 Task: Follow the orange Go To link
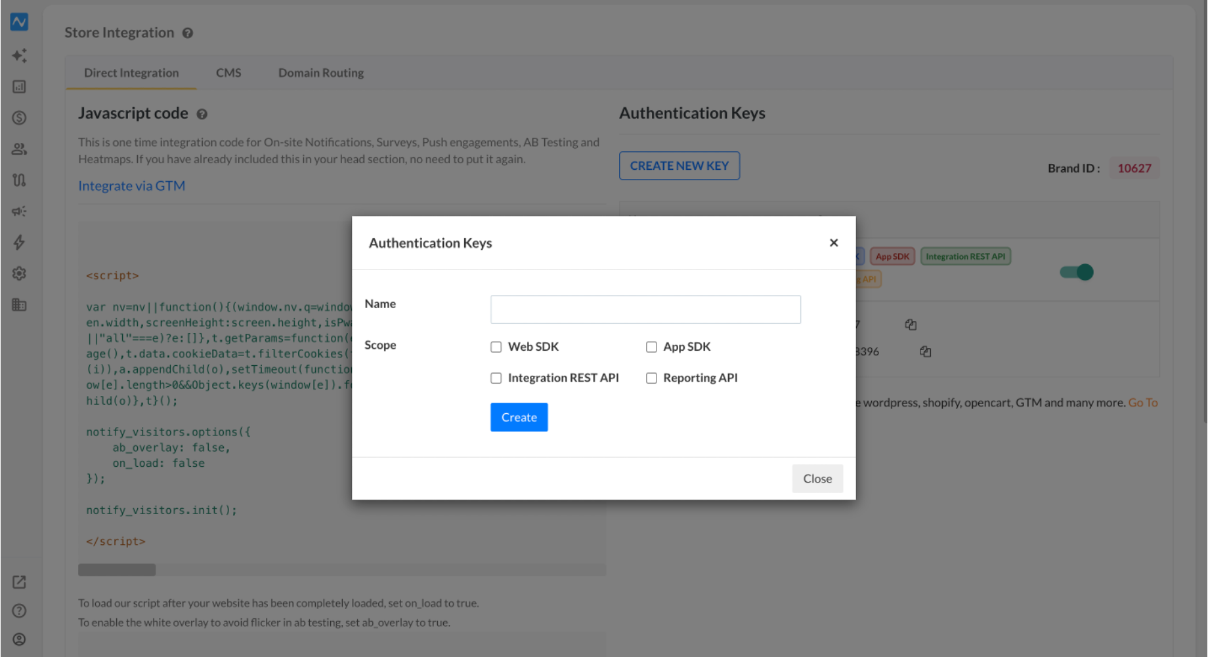(x=1143, y=403)
